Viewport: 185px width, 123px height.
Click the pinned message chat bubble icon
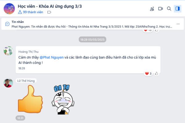pyautogui.click(x=7, y=24)
